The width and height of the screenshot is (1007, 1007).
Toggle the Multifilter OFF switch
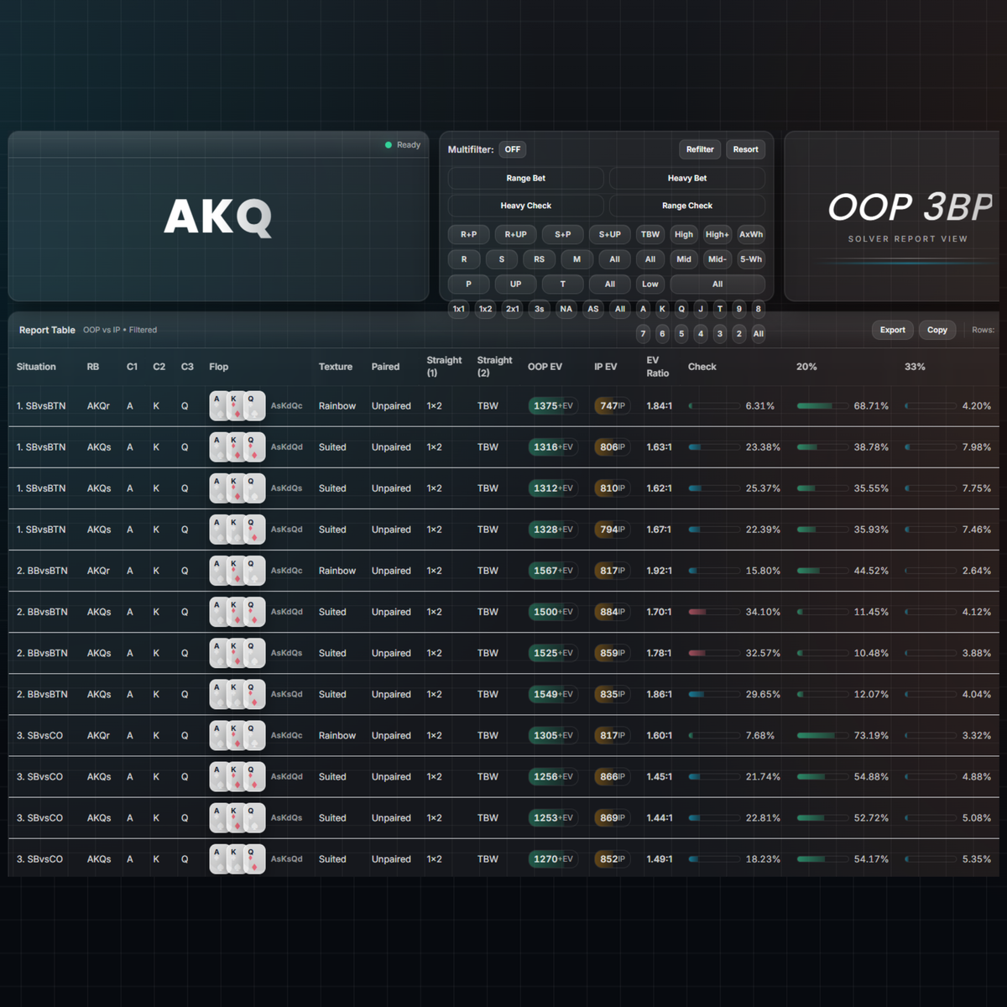coord(513,149)
